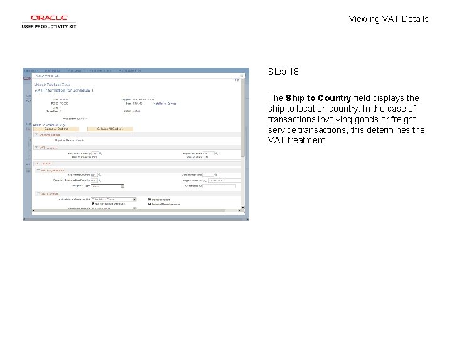
Task: Open lookup for Ship From Country
Action: [100, 153]
